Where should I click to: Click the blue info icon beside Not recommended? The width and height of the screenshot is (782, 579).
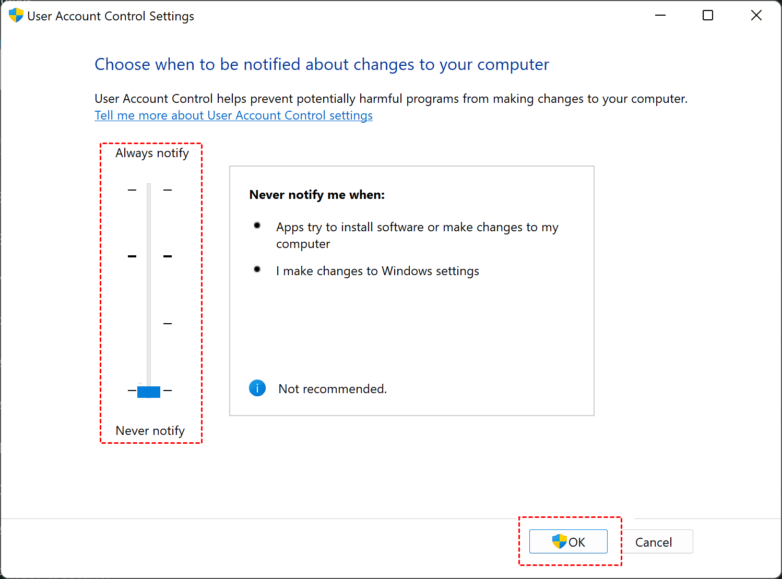click(257, 388)
